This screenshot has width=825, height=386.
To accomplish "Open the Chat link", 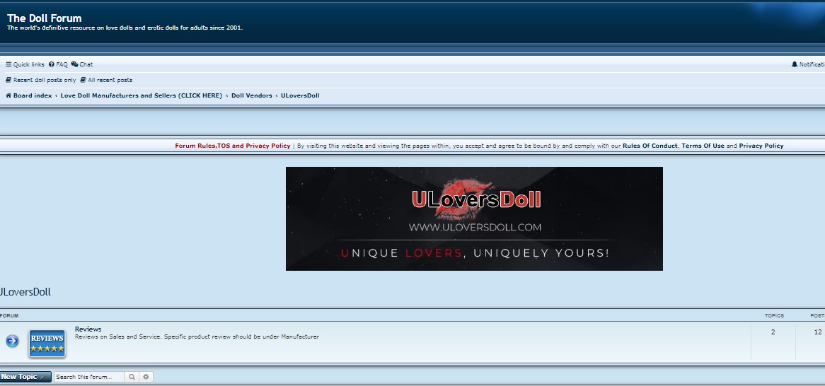I will click(82, 64).
